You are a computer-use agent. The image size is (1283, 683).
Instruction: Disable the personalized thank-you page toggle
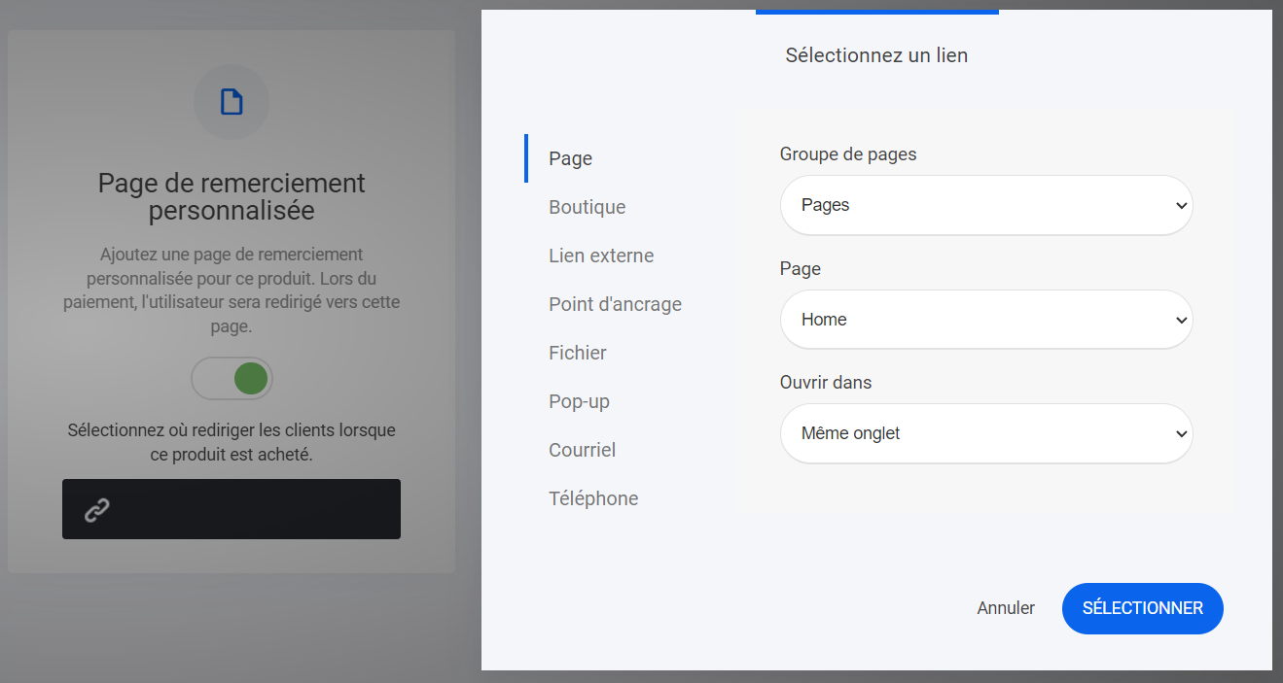(232, 379)
